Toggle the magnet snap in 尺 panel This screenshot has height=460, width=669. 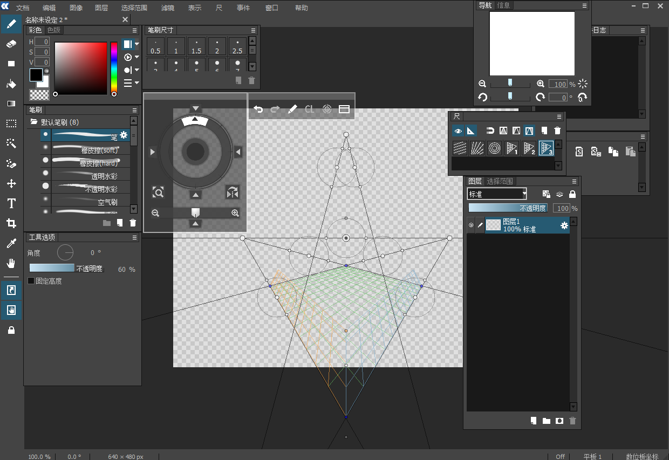click(490, 131)
